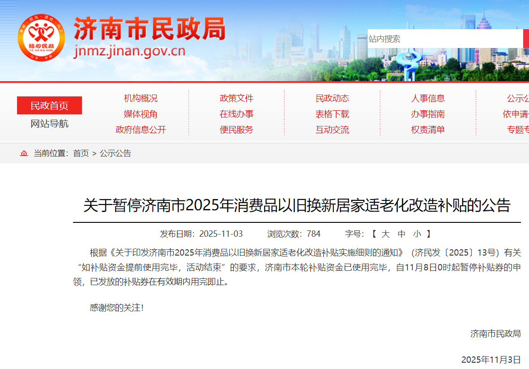The height and width of the screenshot is (369, 529).
Task: Click the red search button
Action: click(x=526, y=39)
